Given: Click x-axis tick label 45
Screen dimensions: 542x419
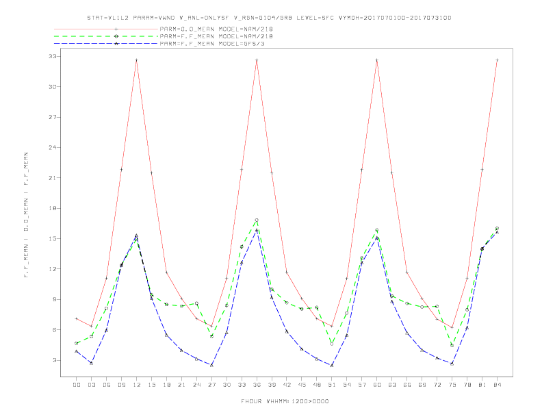Looking at the screenshot, I should click(302, 385).
